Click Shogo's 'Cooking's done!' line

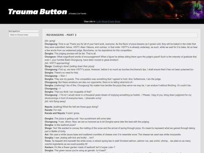(x=70, y=66)
